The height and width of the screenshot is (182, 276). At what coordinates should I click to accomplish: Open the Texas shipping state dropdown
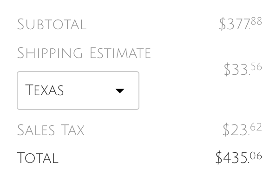pos(78,91)
